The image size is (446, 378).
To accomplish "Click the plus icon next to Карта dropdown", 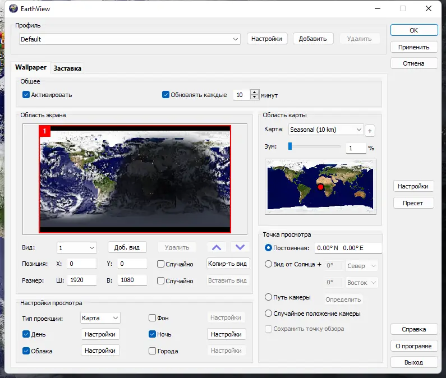I will tap(370, 131).
